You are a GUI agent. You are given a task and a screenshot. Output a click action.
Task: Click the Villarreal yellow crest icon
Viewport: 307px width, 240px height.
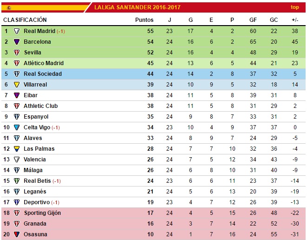pyautogui.click(x=17, y=85)
